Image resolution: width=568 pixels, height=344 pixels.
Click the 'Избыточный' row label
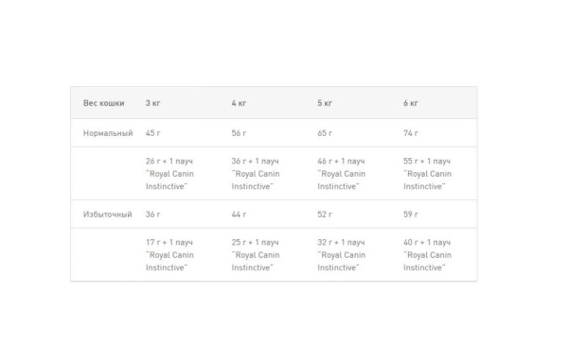108,215
